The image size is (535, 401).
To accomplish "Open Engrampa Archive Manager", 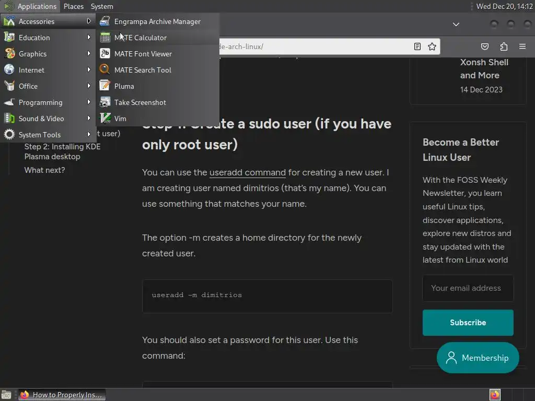I will click(x=157, y=21).
